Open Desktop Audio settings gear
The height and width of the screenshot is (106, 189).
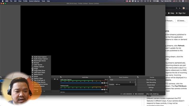[107, 90]
